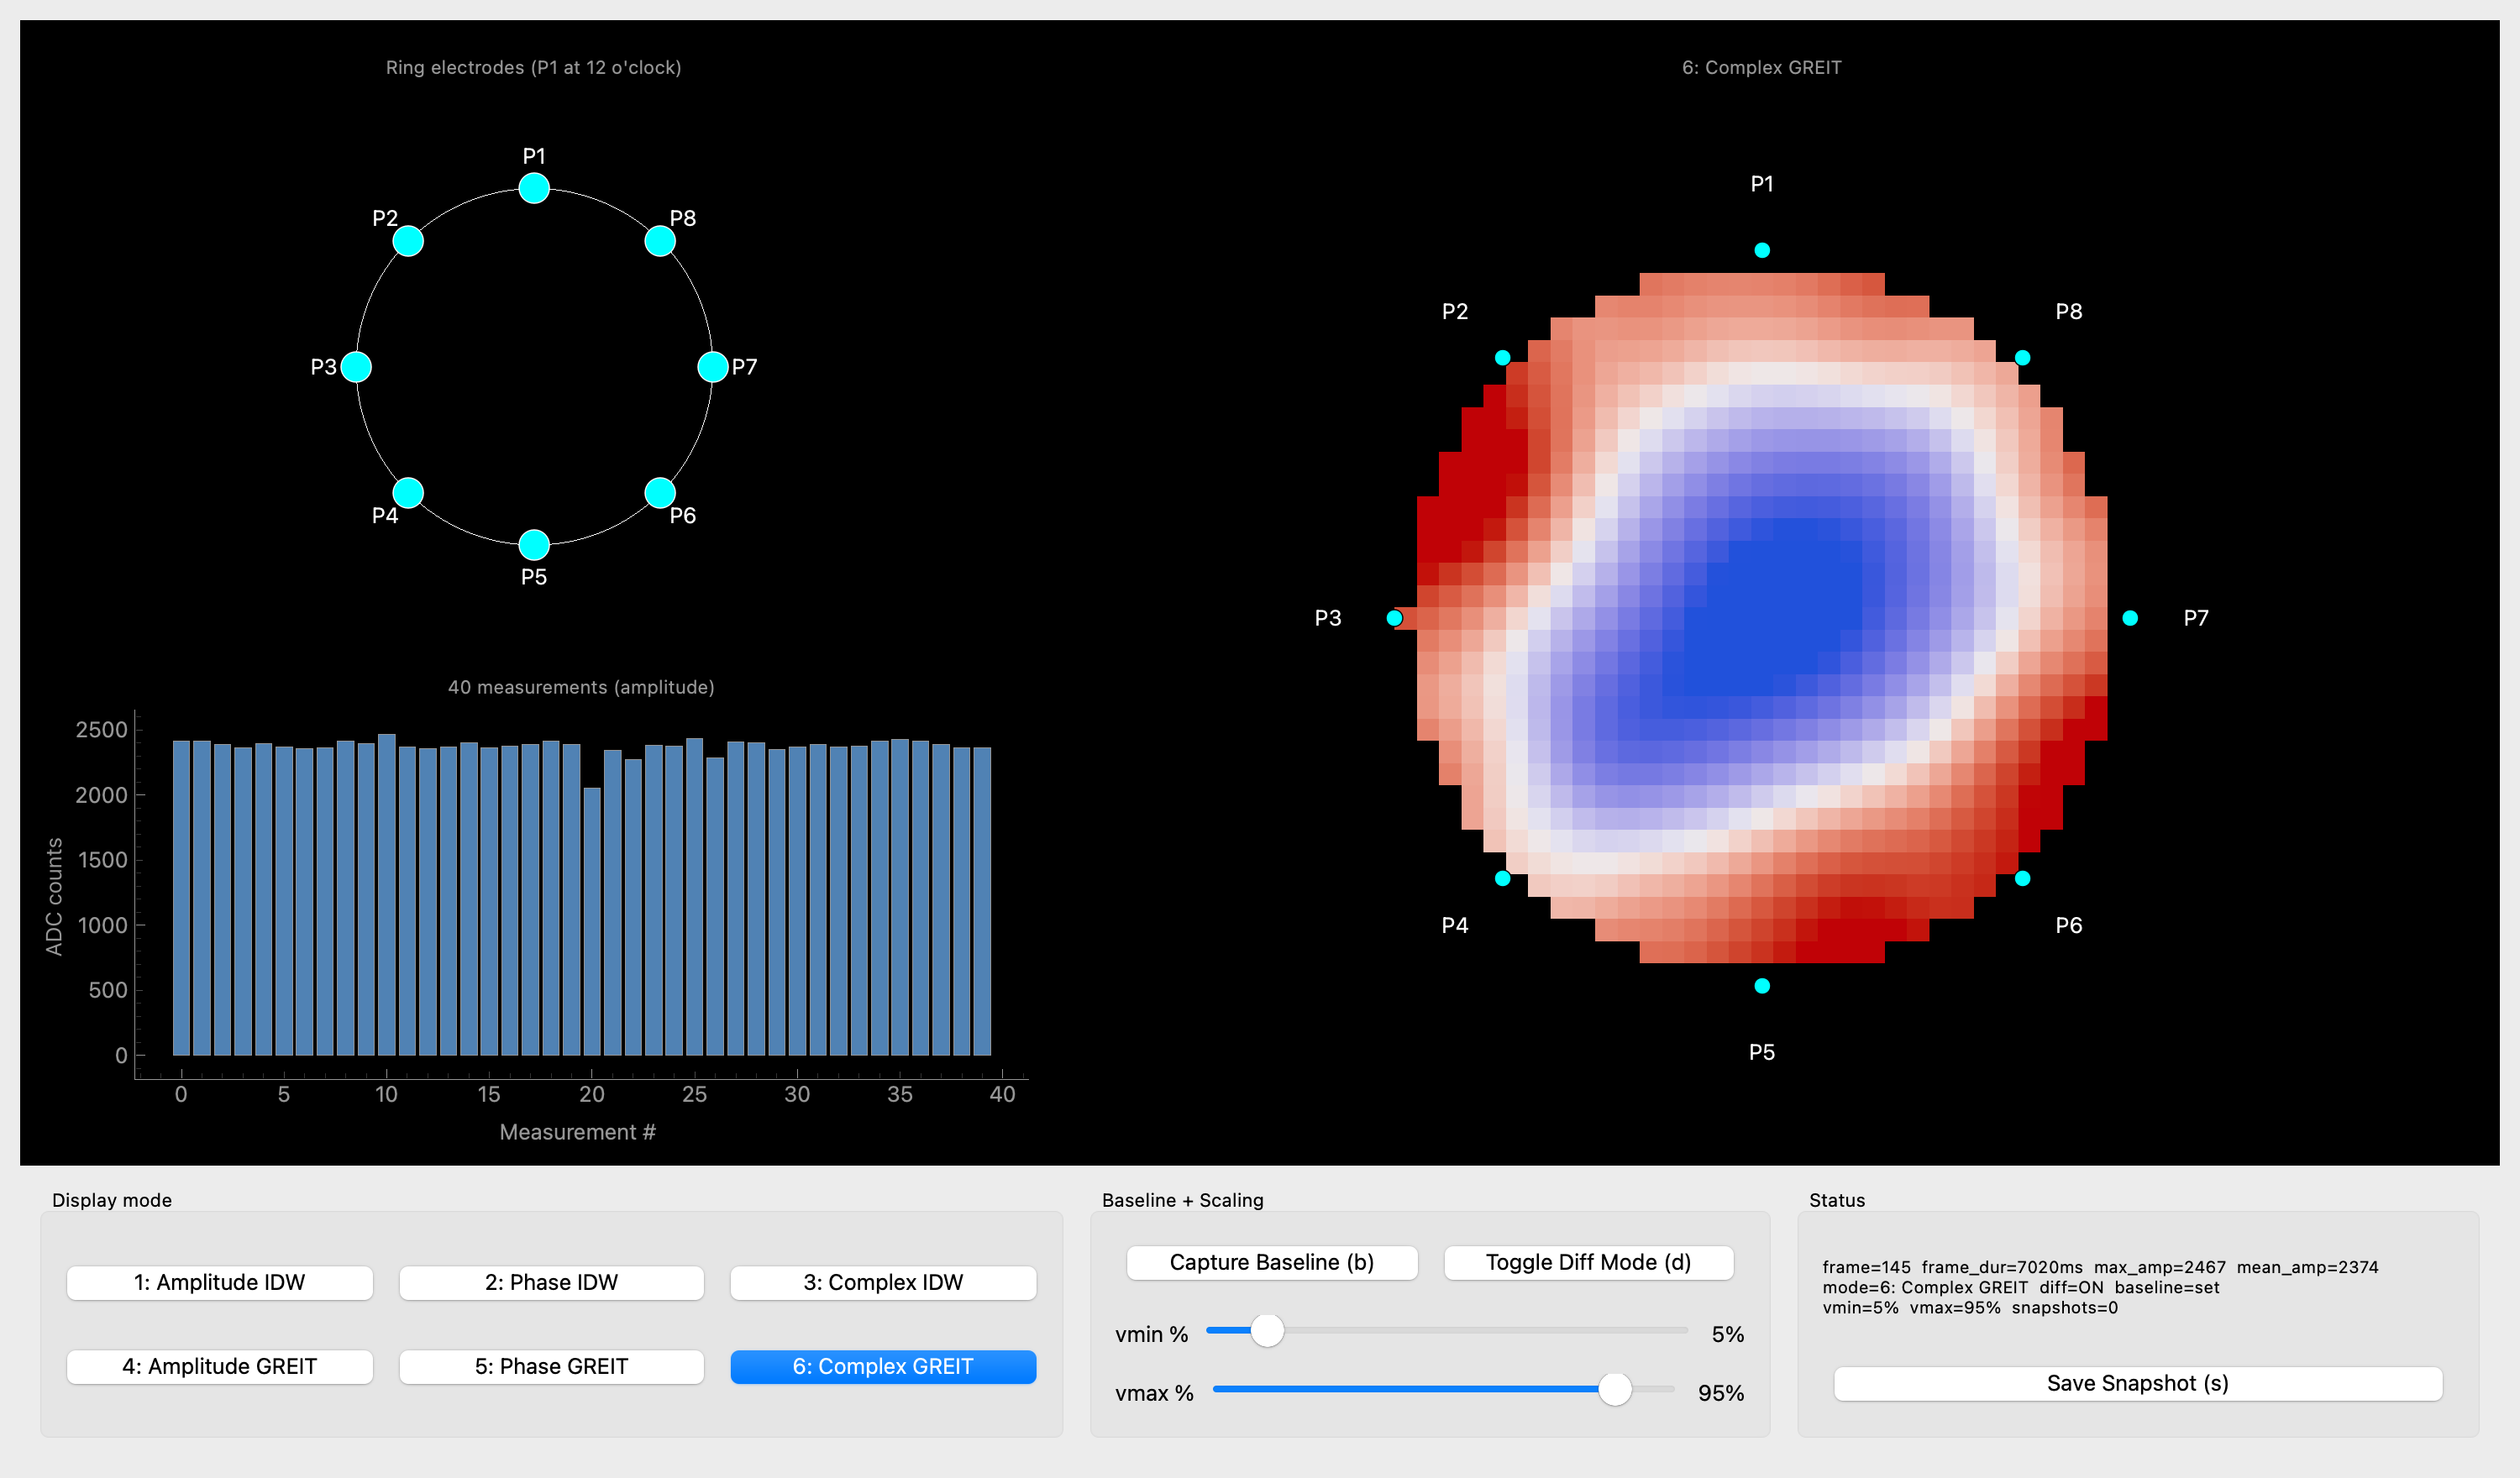Viewport: 2520px width, 1478px height.
Task: Select 5: Phase GREIT mode
Action: 551,1366
